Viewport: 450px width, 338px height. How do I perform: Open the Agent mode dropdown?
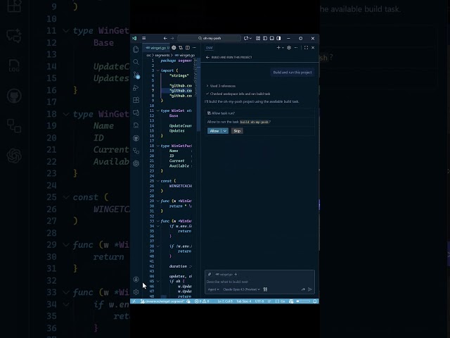pyautogui.click(x=214, y=289)
